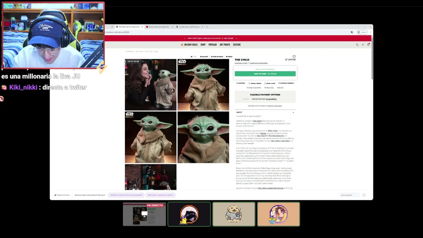This screenshot has height=238, width=423.
Task: Click the Sideshow Collectibles brand link
Action: point(259,63)
